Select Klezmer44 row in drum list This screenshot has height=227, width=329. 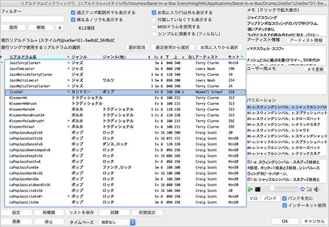[125, 97]
